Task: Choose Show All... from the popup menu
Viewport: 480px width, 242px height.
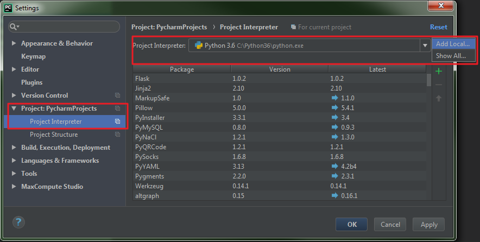Action: pyautogui.click(x=453, y=56)
